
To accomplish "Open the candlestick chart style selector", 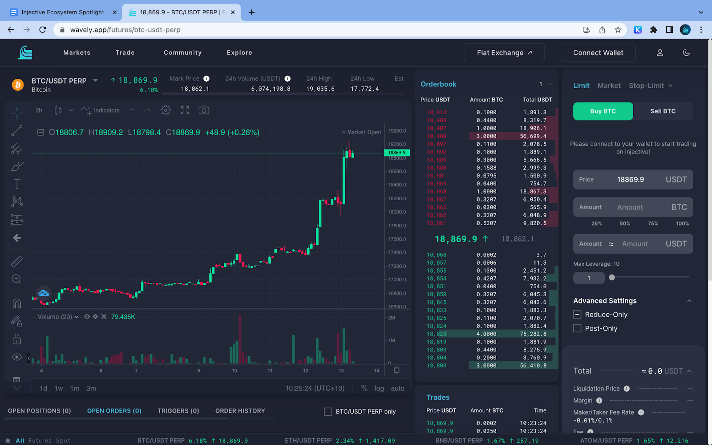I will point(58,110).
